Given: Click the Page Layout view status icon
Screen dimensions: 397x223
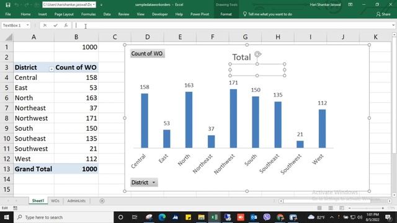Looking at the screenshot, I should click(331, 208).
